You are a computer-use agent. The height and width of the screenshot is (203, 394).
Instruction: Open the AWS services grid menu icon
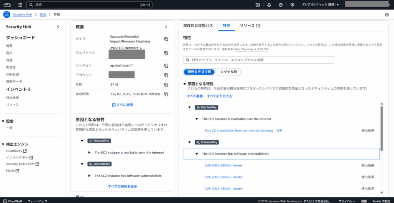point(20,5)
